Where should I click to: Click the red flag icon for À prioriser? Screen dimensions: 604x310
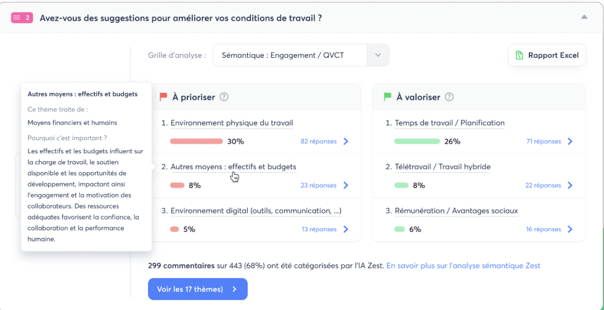point(163,97)
